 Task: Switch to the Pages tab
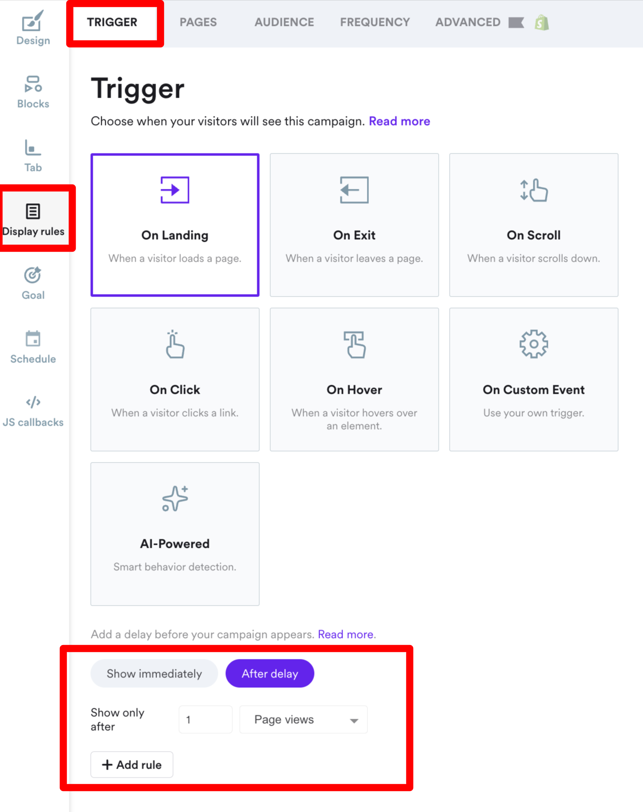198,22
